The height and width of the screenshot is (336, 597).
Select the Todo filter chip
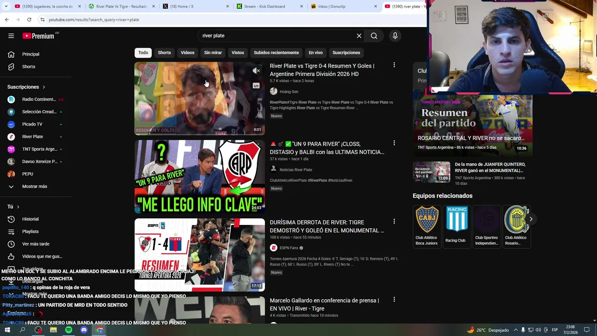click(143, 53)
